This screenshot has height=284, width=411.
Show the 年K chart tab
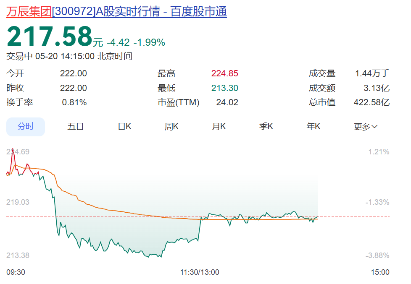(314, 127)
